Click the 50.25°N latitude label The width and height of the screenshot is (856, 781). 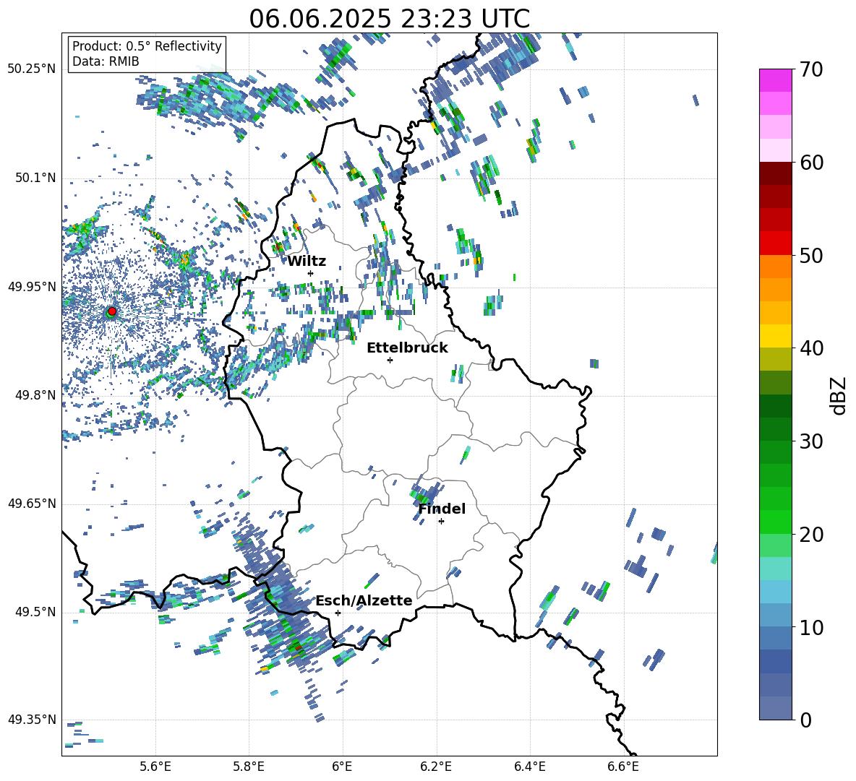(32, 69)
